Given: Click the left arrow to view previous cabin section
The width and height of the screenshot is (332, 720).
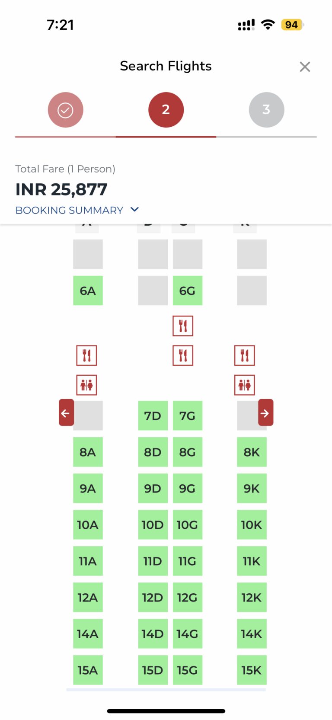Looking at the screenshot, I should pyautogui.click(x=66, y=413).
